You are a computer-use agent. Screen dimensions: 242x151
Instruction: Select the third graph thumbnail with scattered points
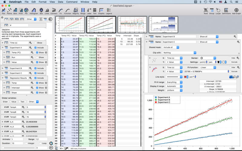(x=132, y=25)
